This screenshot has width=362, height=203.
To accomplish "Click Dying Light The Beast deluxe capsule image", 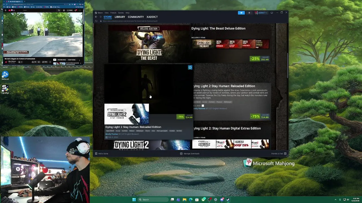I will coord(149,44).
